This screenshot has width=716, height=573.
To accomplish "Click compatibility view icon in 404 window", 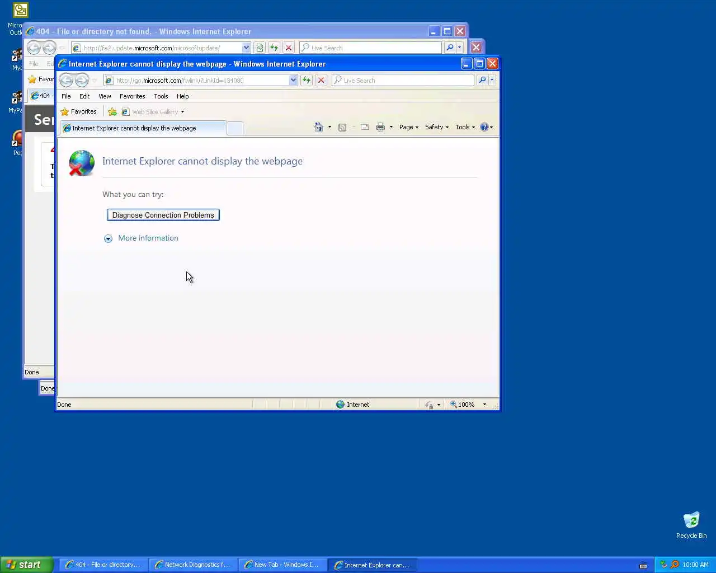I will click(x=260, y=48).
